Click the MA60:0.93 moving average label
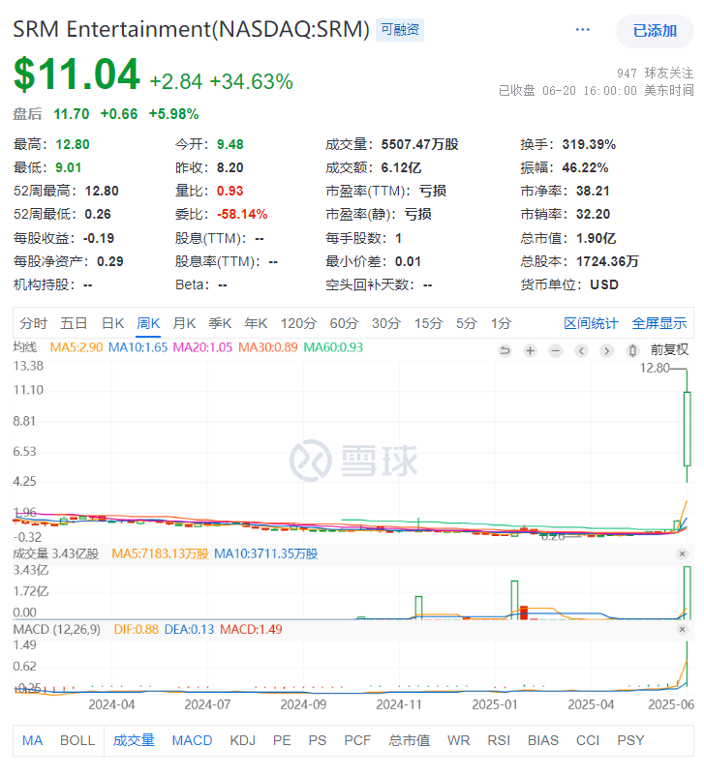Image resolution: width=704 pixels, height=777 pixels. [x=333, y=347]
